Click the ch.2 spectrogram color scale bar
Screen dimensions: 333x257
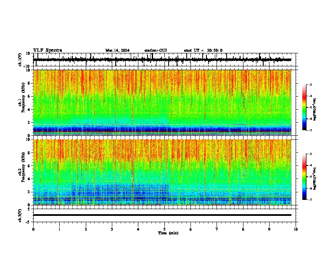(304, 177)
